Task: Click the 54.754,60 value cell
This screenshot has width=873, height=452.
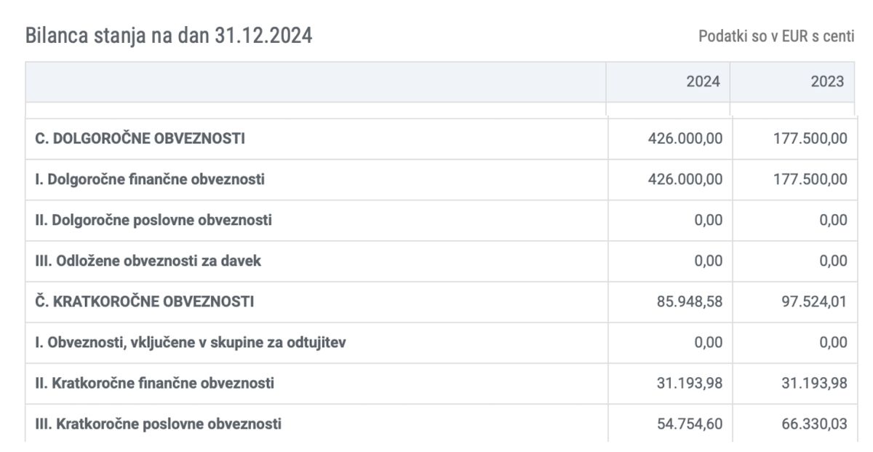Action: pos(686,424)
